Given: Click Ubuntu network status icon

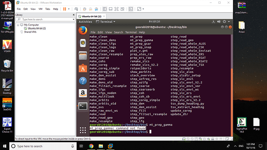Looking at the screenshot, I should (x=213, y=22).
